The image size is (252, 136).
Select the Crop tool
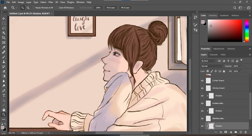pos(4,38)
